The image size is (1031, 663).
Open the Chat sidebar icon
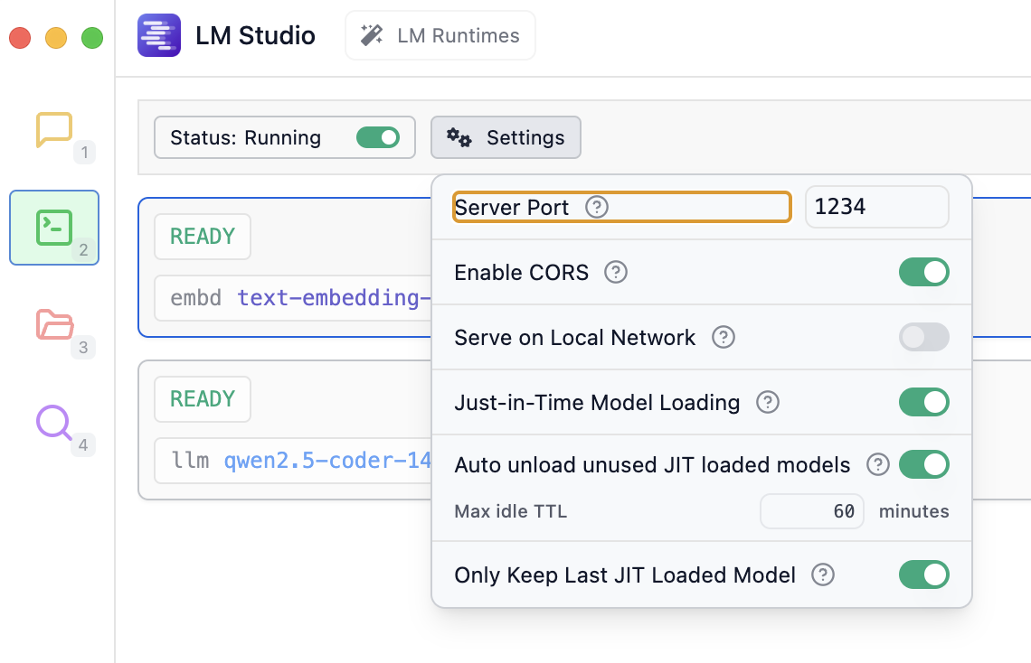tap(54, 130)
